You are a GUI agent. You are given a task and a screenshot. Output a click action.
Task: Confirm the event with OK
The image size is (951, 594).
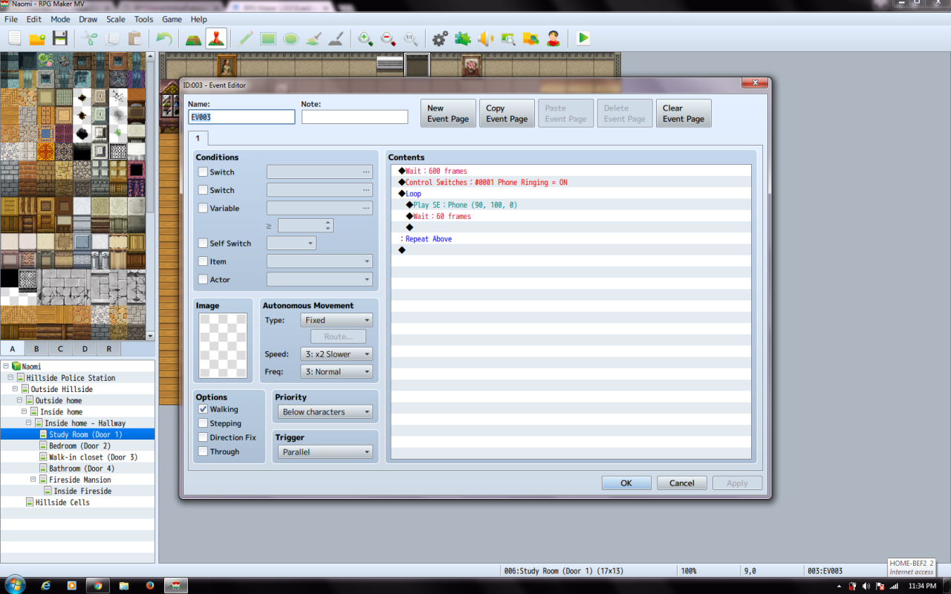tap(626, 483)
